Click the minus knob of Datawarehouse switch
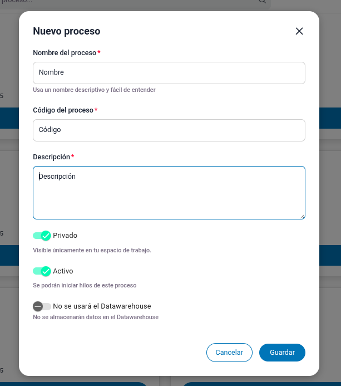 pyautogui.click(x=38, y=306)
